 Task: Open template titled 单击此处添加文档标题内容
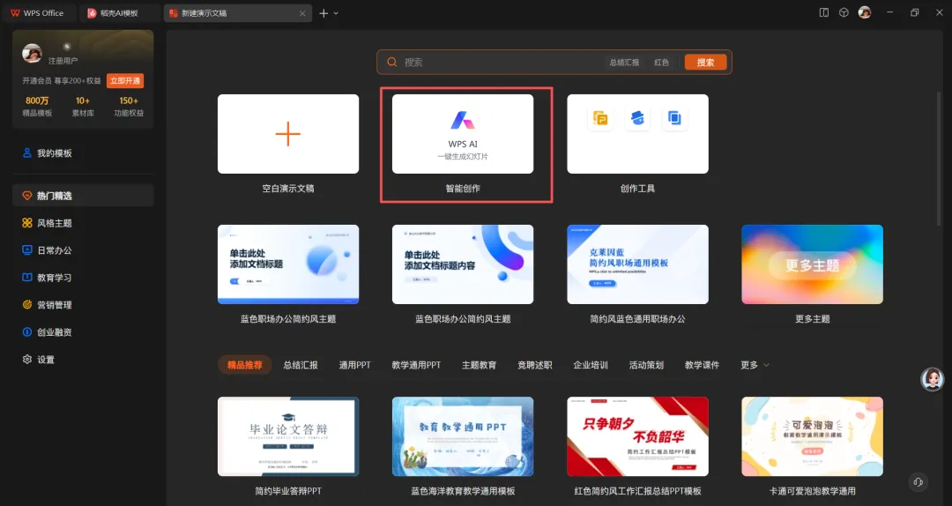(463, 264)
